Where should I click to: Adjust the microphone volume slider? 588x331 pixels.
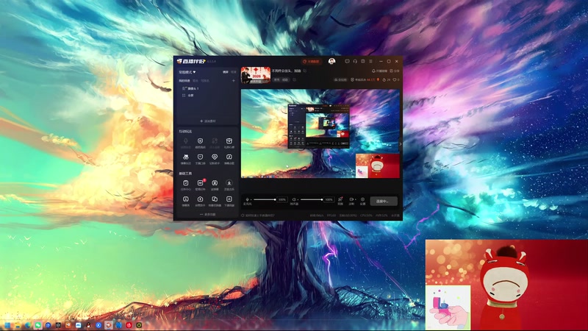(x=265, y=199)
